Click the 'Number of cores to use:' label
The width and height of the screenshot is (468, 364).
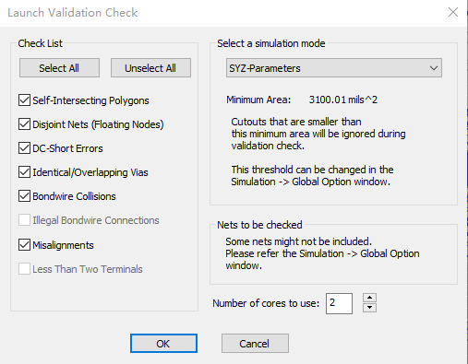[266, 303]
